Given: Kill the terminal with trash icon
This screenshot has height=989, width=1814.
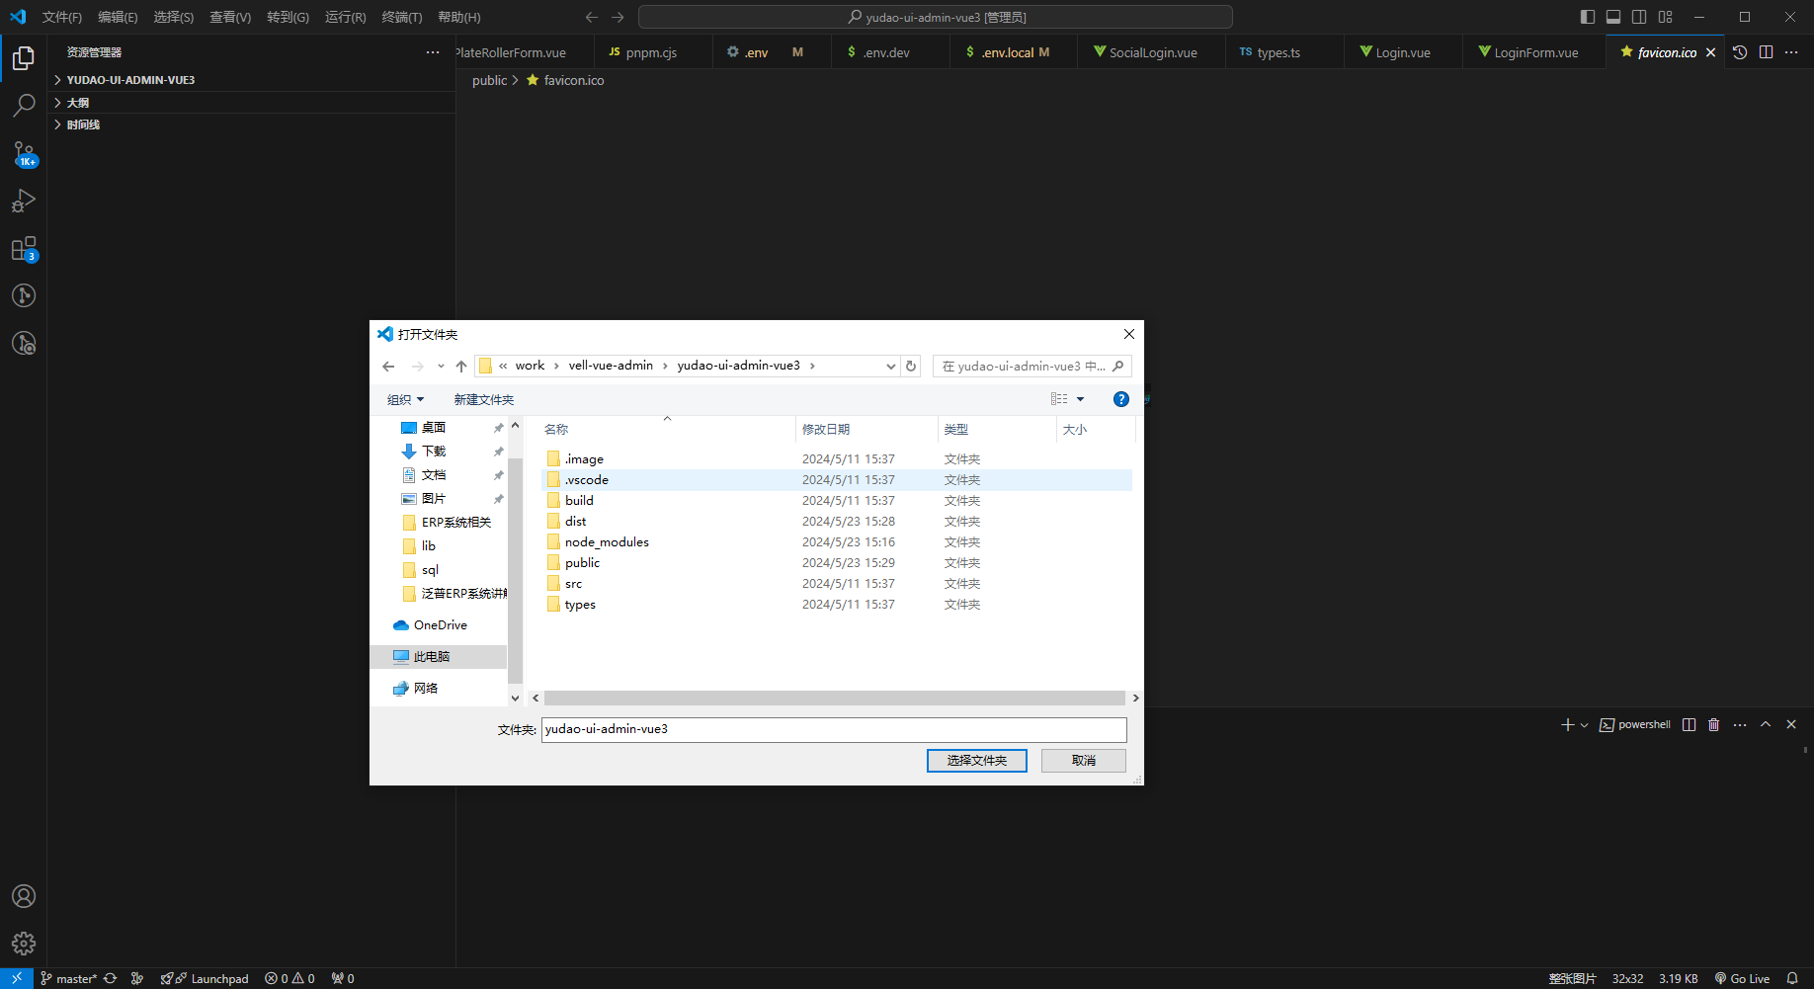Looking at the screenshot, I should coord(1714,725).
